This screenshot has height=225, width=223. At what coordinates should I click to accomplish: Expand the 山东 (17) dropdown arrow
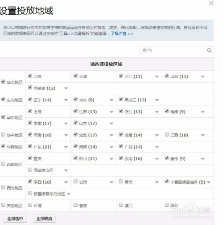(111, 124)
